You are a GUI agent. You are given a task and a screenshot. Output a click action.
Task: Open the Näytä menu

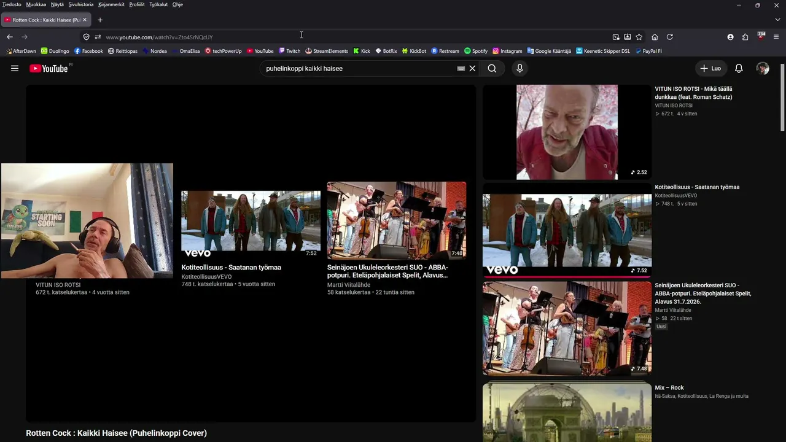click(57, 4)
